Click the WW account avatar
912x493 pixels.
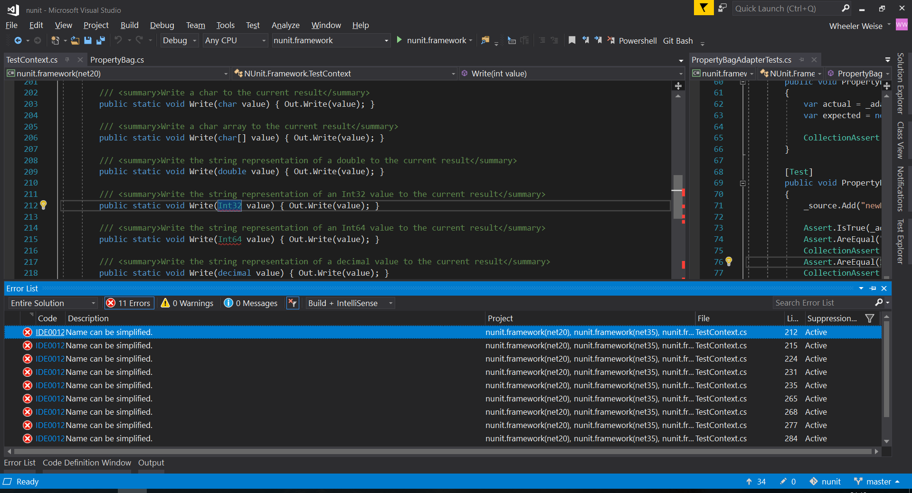902,25
